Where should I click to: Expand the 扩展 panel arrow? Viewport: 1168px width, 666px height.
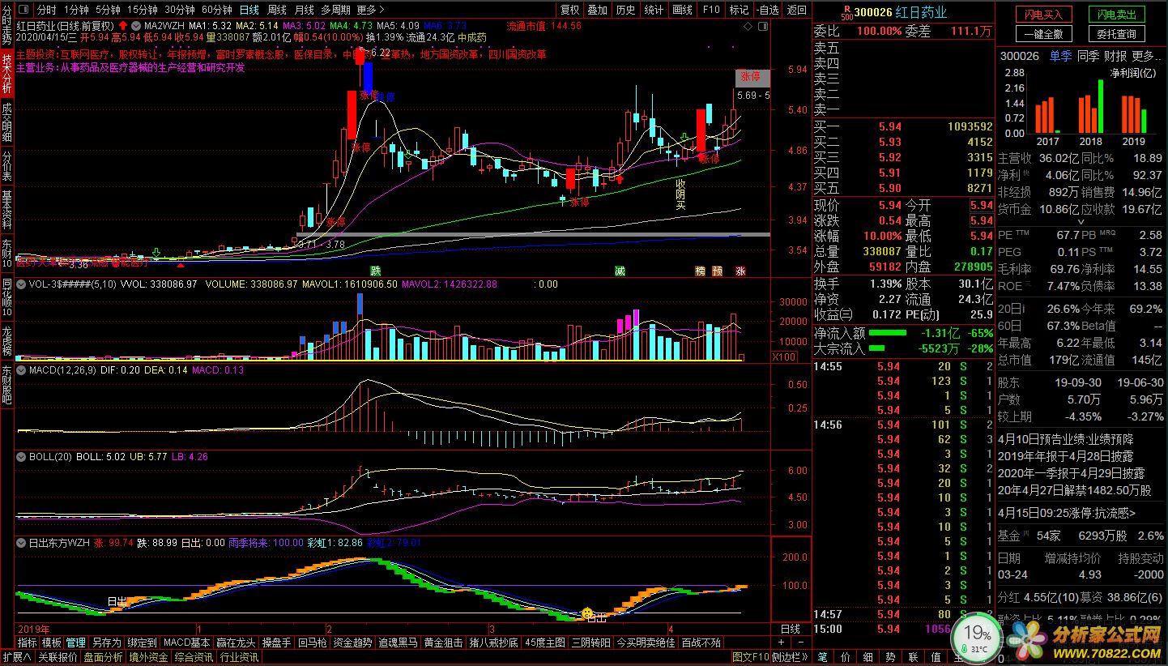(12, 656)
